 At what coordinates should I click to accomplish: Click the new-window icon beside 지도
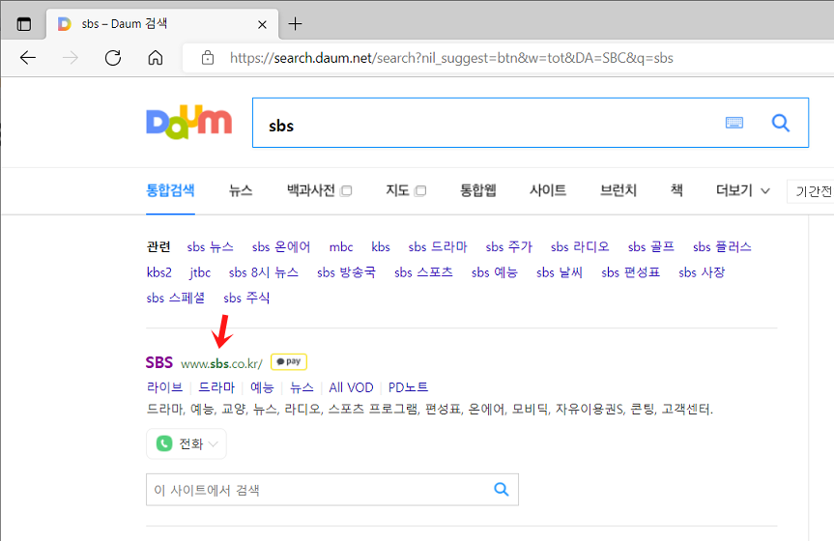pos(420,191)
